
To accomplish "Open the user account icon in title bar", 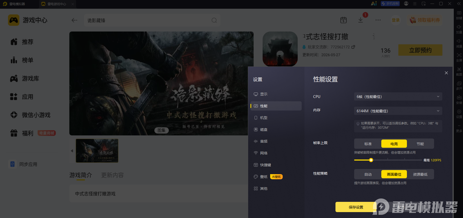I will point(406,4).
